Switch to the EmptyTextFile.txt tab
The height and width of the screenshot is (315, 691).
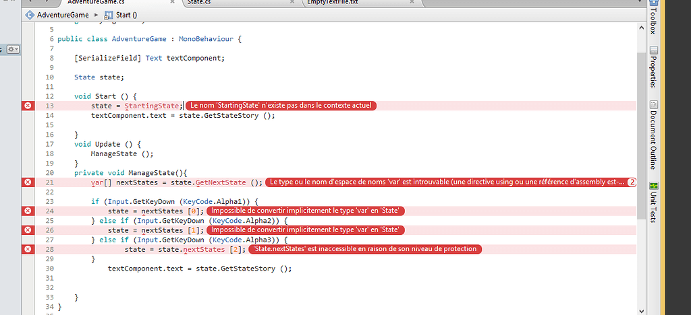pos(333,2)
